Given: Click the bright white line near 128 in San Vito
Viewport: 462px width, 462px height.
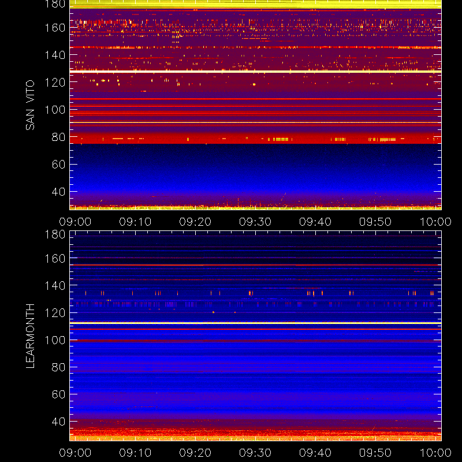Looking at the screenshot, I should click(x=255, y=72).
